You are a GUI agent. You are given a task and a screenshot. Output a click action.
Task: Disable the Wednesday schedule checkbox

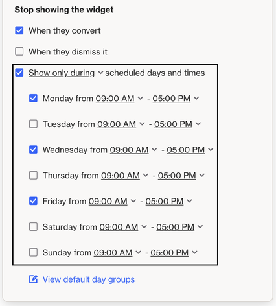pos(33,150)
